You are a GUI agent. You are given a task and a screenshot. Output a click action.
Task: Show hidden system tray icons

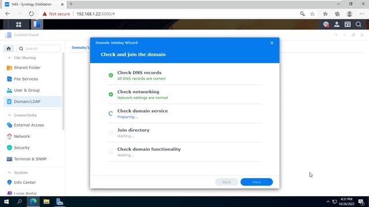328,202
